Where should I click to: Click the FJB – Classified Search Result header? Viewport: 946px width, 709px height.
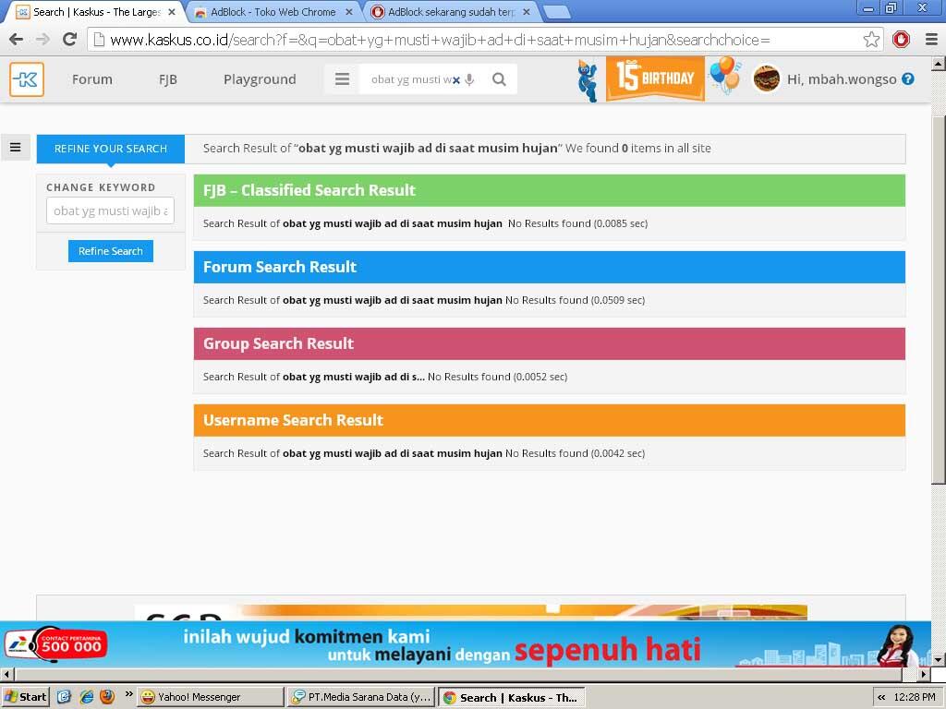tap(549, 190)
